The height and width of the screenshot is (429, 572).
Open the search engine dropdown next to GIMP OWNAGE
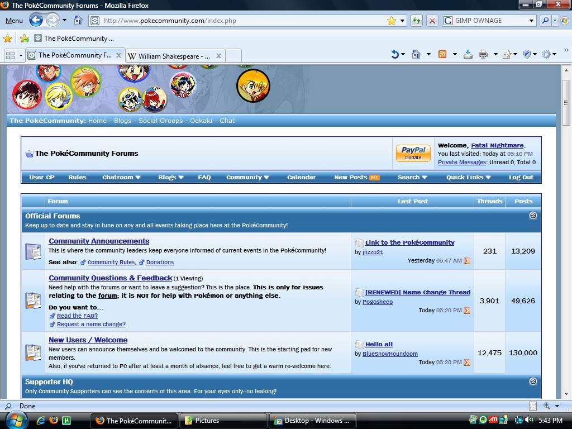531,21
